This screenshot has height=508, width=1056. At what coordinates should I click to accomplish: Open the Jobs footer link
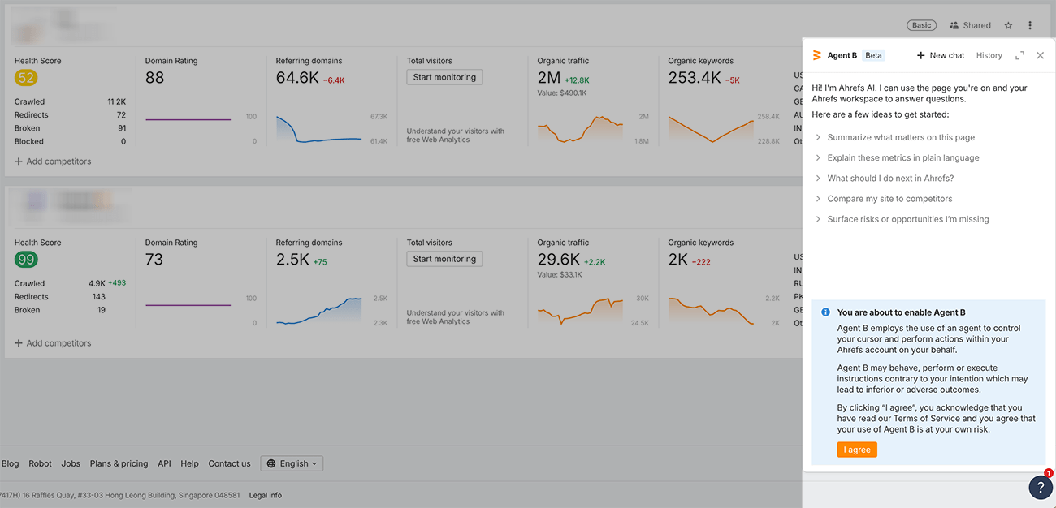coord(71,463)
